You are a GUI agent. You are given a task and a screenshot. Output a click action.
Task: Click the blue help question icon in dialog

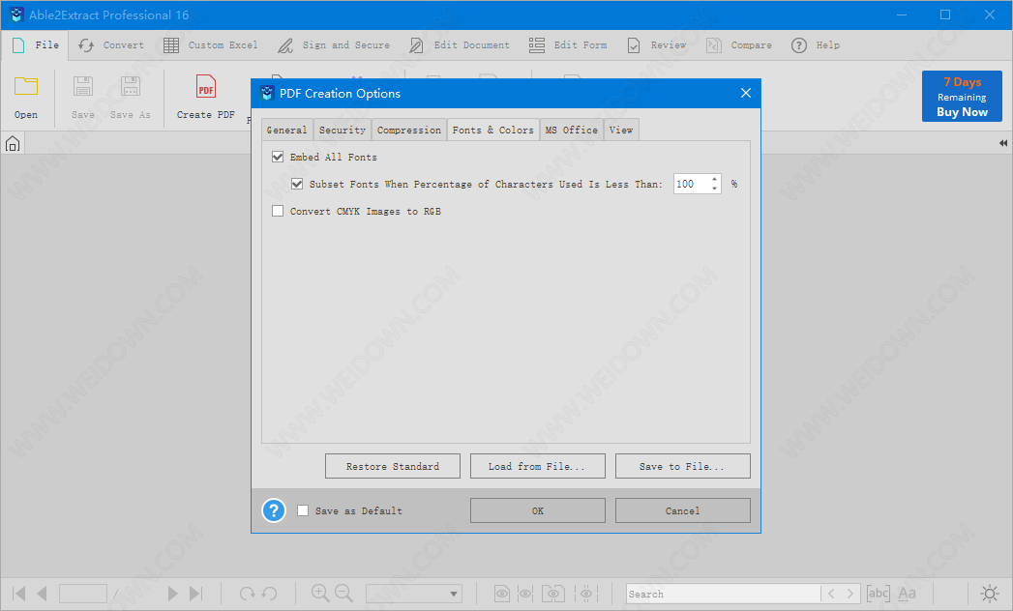[274, 510]
